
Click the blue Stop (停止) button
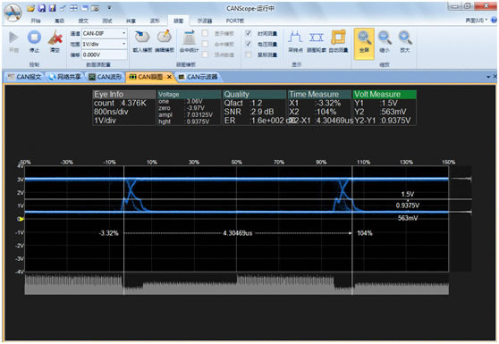[x=34, y=41]
